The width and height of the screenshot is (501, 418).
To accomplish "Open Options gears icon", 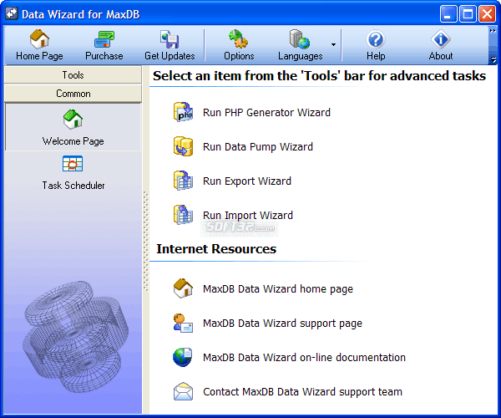I will [238, 39].
